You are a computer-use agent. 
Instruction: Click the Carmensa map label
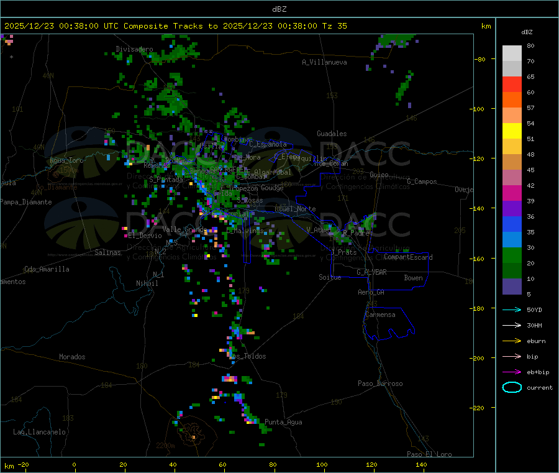click(x=380, y=315)
